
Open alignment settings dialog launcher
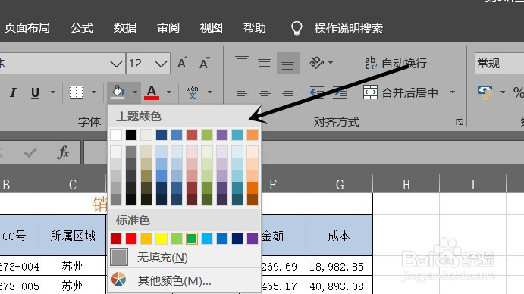(x=460, y=122)
